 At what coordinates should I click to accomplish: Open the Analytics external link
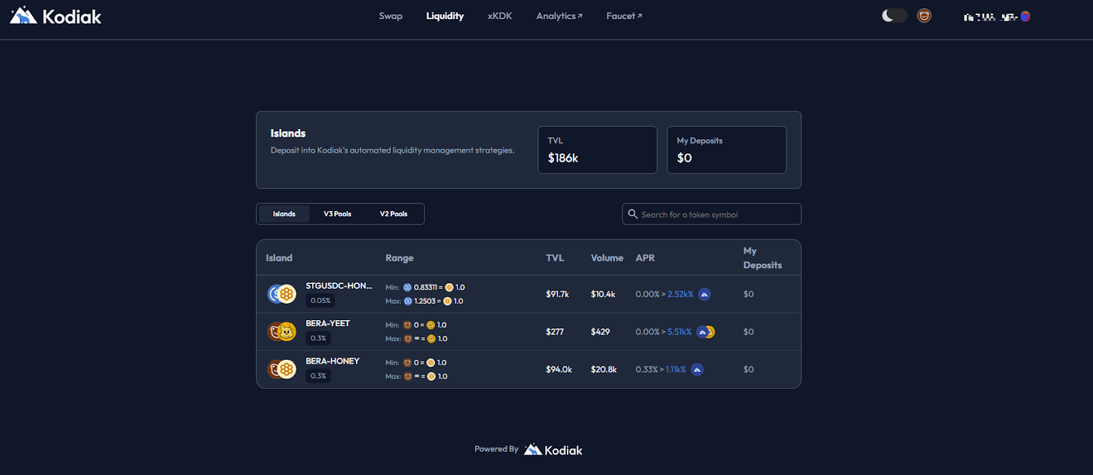click(559, 16)
